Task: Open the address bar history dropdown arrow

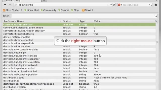Action: pos(111,5)
